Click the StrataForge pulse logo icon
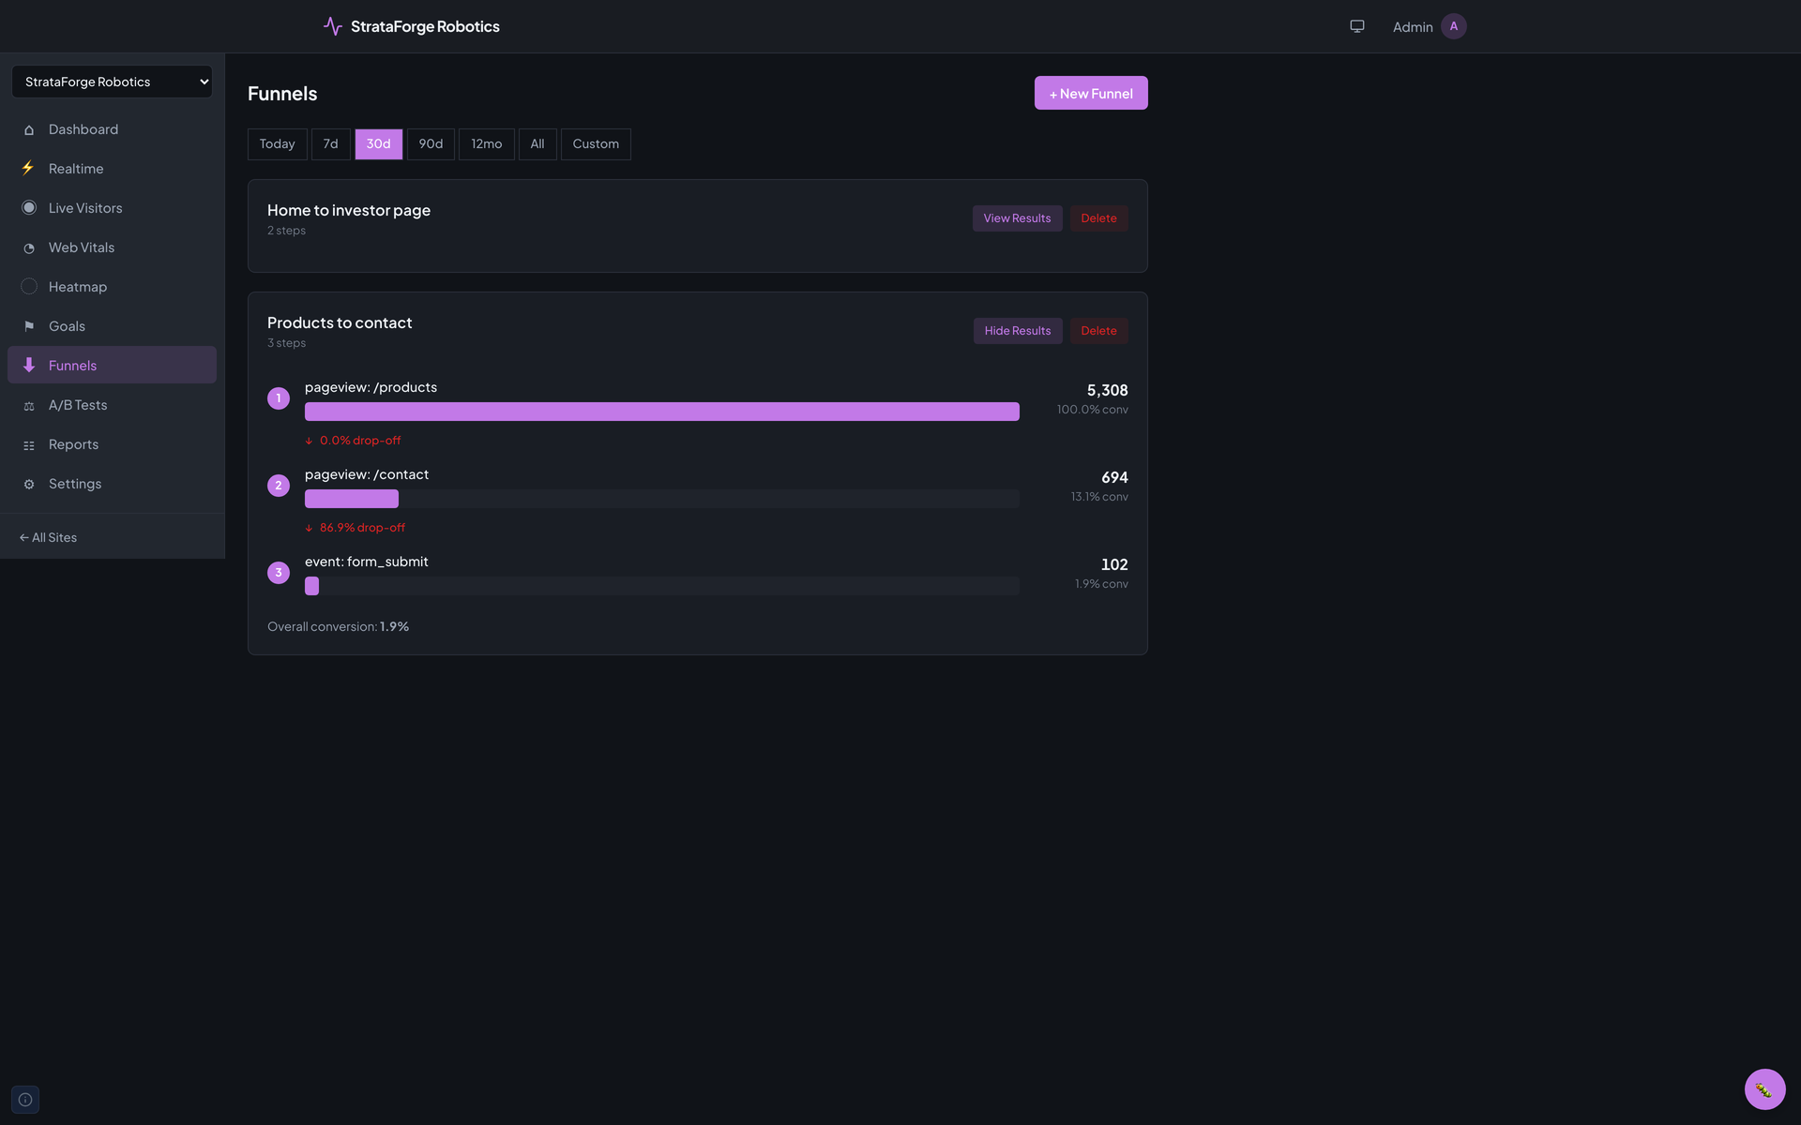Image resolution: width=1801 pixels, height=1125 pixels. (x=332, y=26)
